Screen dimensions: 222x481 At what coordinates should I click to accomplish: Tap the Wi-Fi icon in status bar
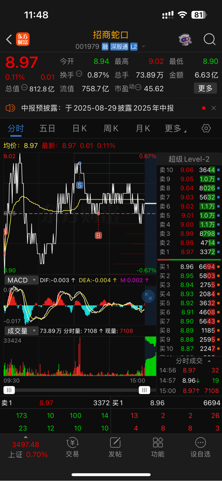click(182, 15)
